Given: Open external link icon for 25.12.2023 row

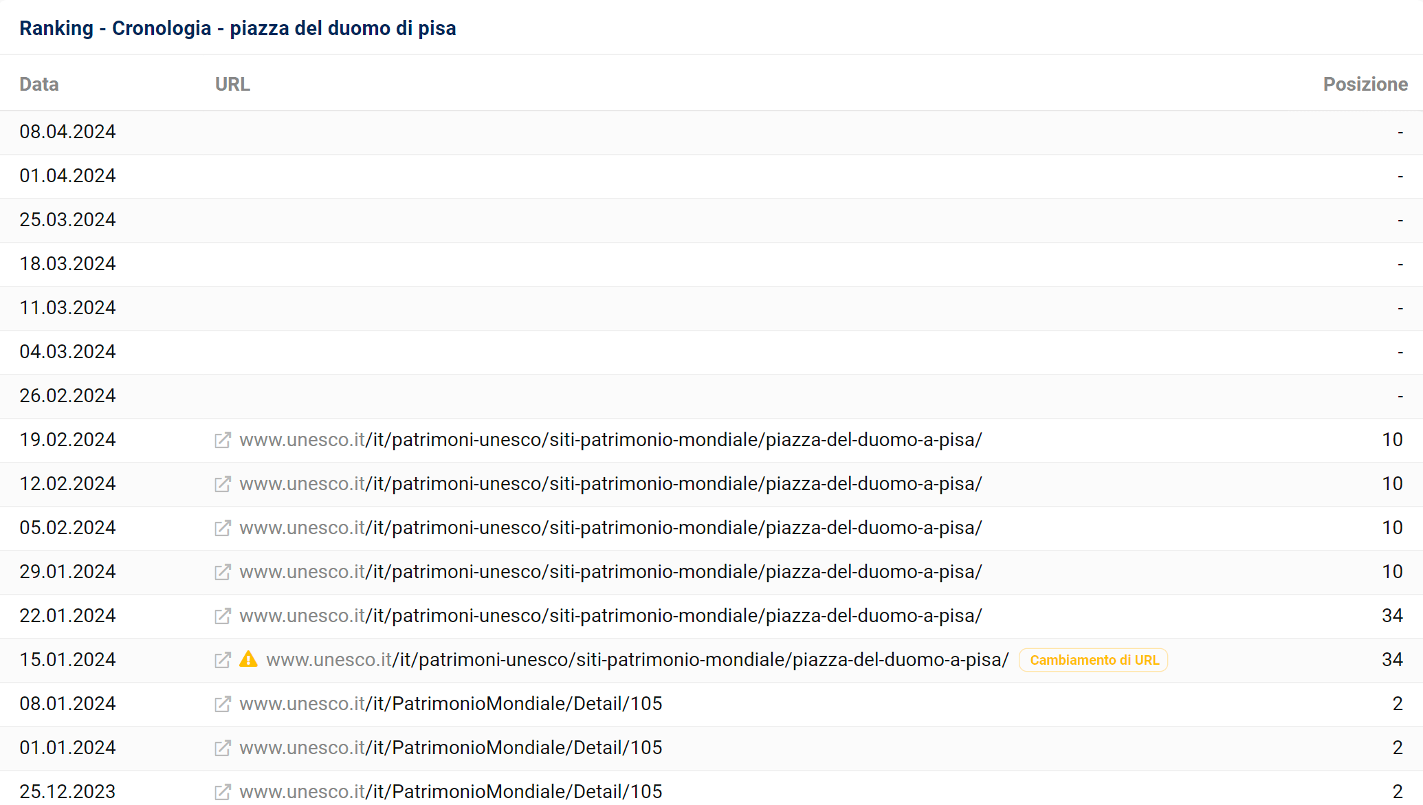Looking at the screenshot, I should tap(222, 793).
